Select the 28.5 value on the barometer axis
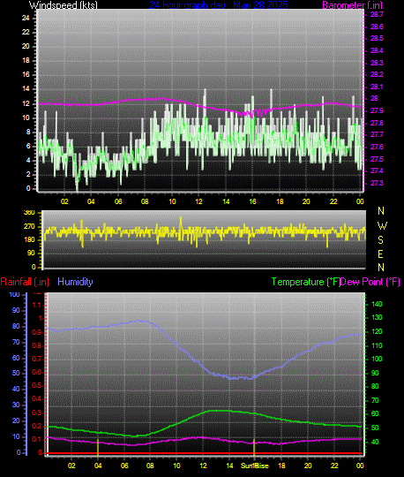 pyautogui.click(x=377, y=38)
